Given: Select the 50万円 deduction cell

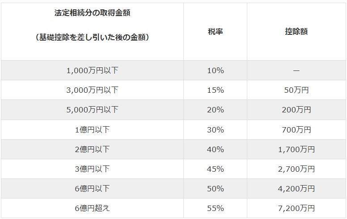Looking at the screenshot, I should coord(296,90).
